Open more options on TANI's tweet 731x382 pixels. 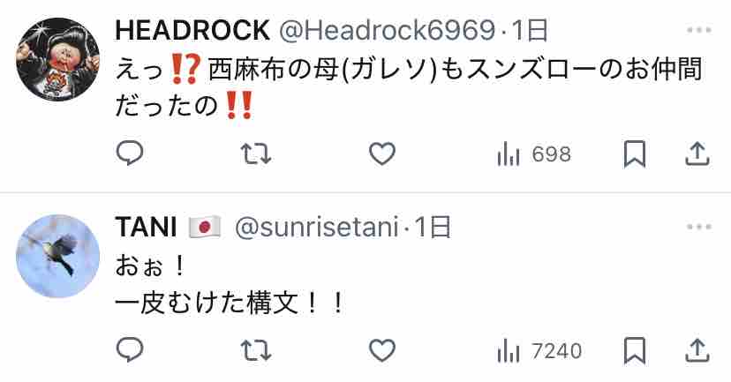click(699, 228)
